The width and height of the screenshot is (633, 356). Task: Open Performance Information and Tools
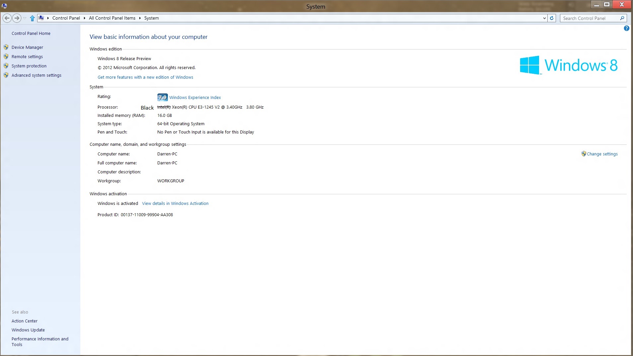coord(40,342)
